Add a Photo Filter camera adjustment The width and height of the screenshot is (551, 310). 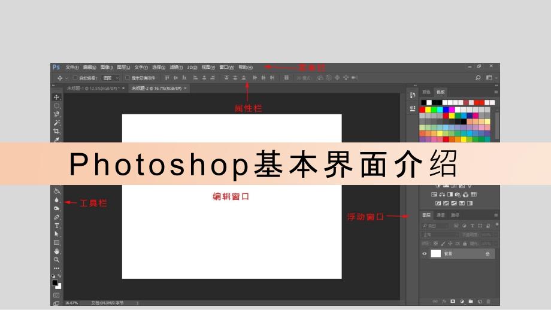(x=458, y=194)
